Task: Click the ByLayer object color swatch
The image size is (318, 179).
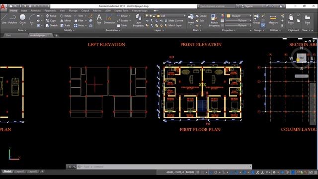Action: point(229,16)
